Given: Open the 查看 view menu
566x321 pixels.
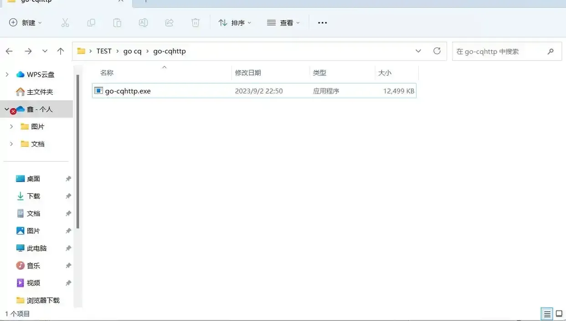Looking at the screenshot, I should (283, 22).
